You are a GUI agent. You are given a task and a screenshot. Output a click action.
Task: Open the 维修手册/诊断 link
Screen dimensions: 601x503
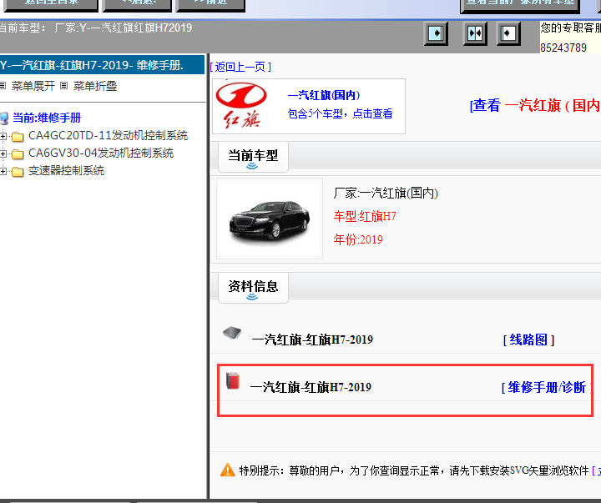pos(547,387)
